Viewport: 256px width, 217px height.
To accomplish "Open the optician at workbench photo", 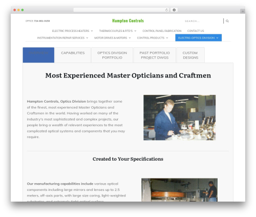I will coord(179,117).
